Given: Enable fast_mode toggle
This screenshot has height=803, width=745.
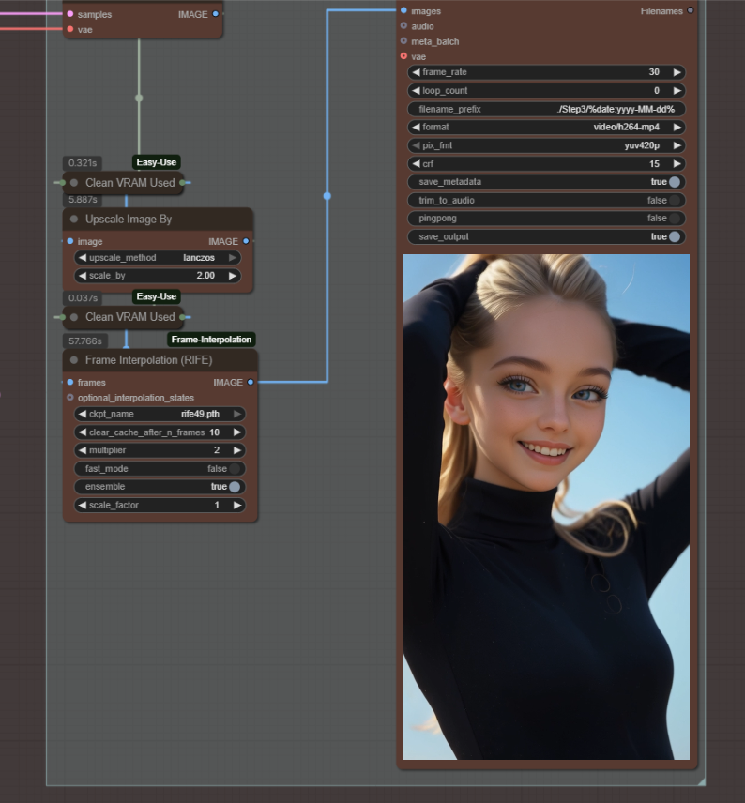Looking at the screenshot, I should pyautogui.click(x=234, y=469).
